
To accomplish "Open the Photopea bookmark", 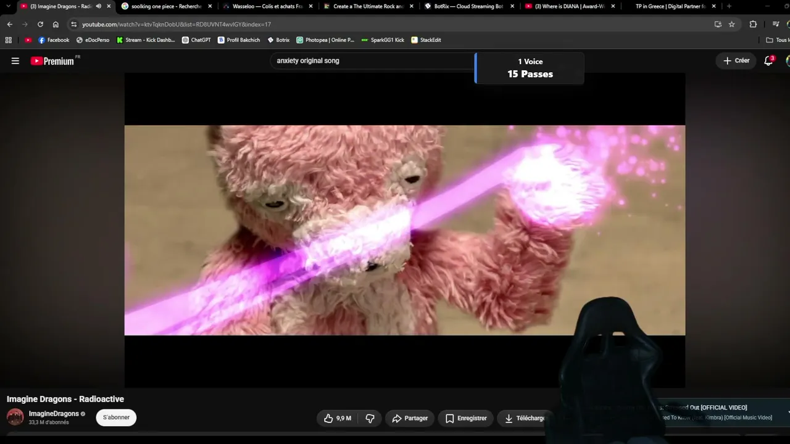I will 325,40.
